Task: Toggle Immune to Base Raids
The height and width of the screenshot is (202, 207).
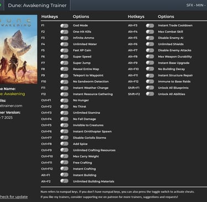Action: click(x=150, y=82)
